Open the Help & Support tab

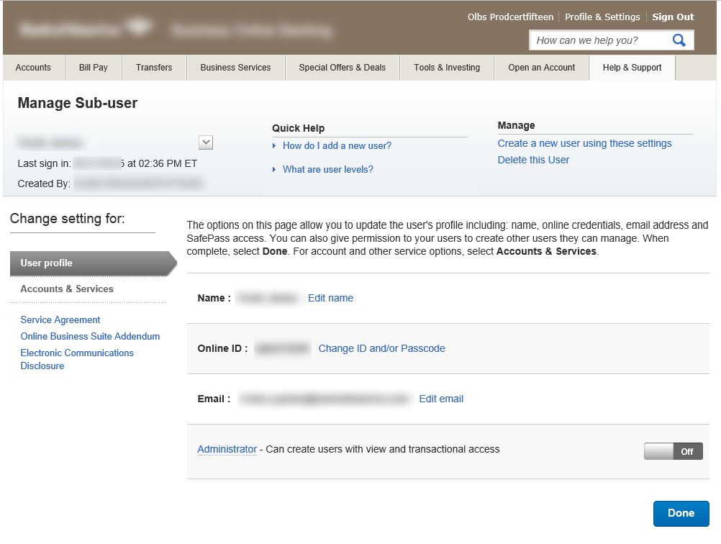tap(632, 68)
